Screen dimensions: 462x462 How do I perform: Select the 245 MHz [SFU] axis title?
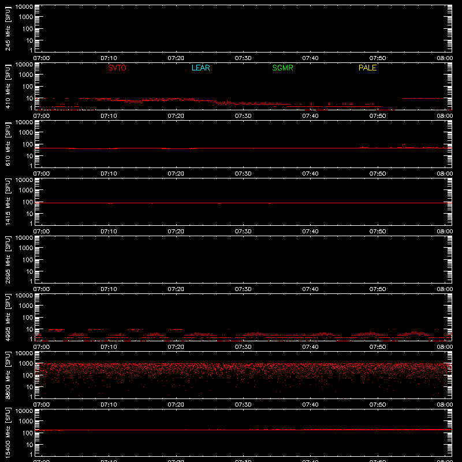tap(8, 28)
